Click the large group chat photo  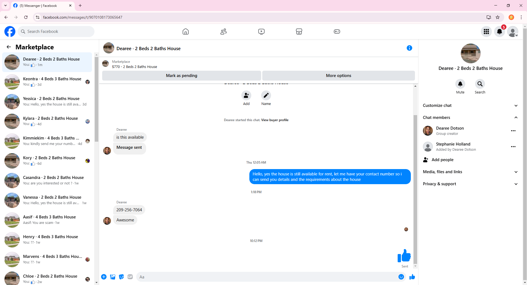click(x=471, y=53)
